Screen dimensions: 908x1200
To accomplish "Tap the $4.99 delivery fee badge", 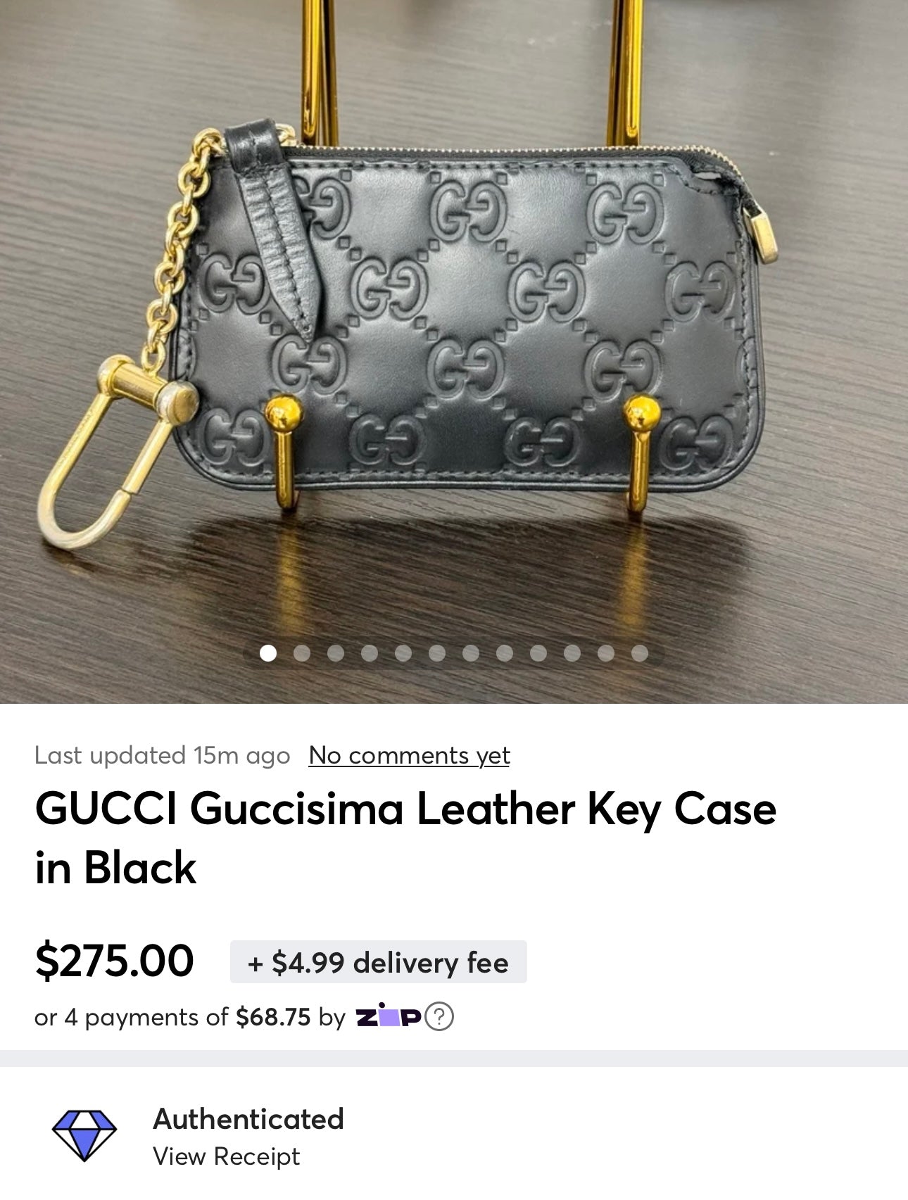I will tap(378, 962).
